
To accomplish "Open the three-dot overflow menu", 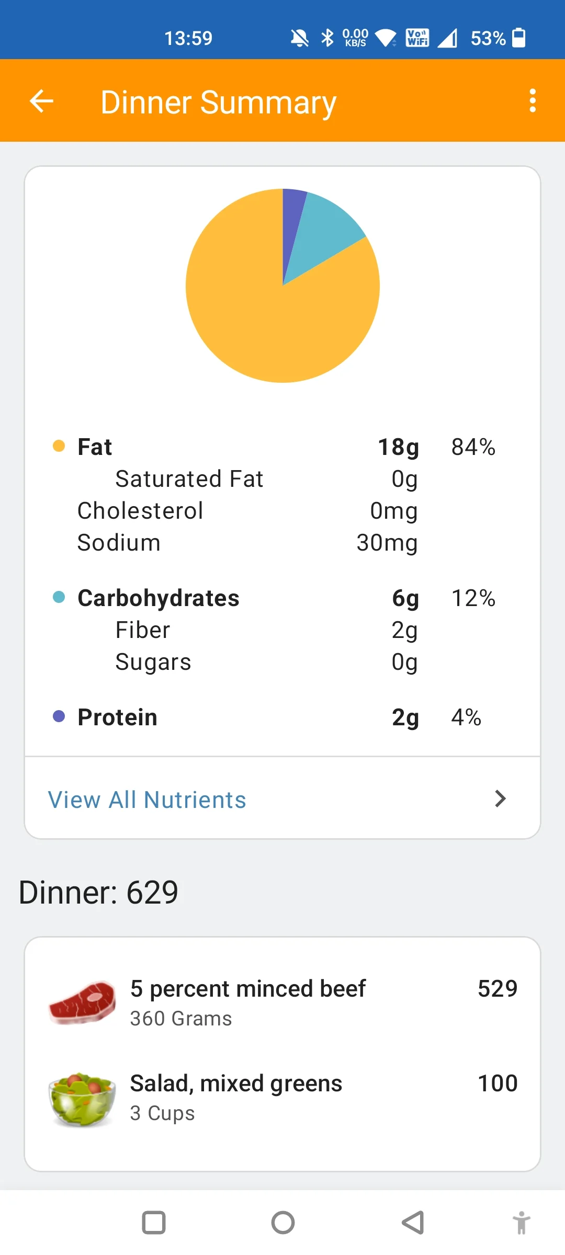I will click(x=533, y=100).
